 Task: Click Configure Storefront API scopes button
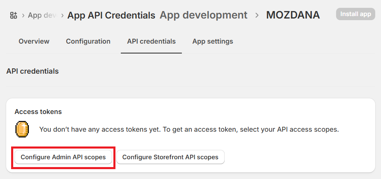170,157
